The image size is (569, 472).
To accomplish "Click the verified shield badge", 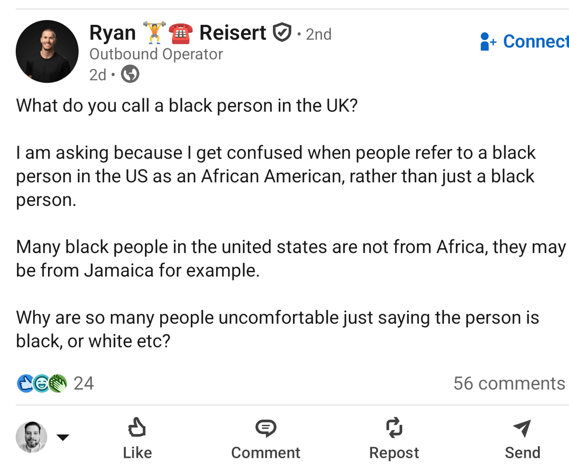I will 282,33.
